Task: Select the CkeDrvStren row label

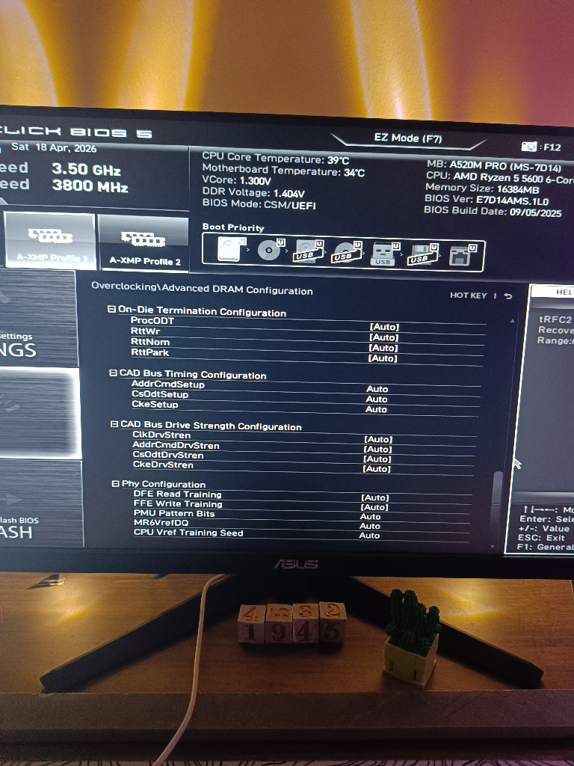Action: (164, 465)
